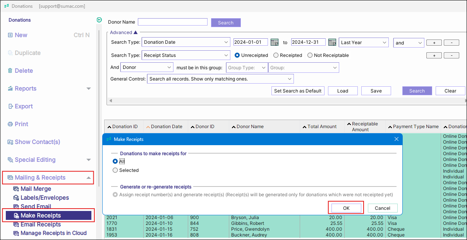Choose the Not Receiptable radio option

coord(310,55)
